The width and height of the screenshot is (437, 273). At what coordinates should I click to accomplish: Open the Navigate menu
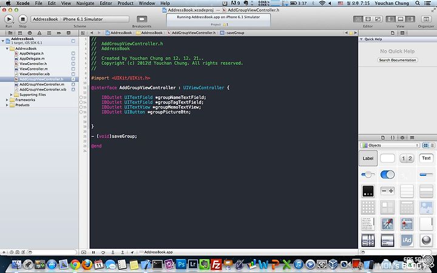86,4
